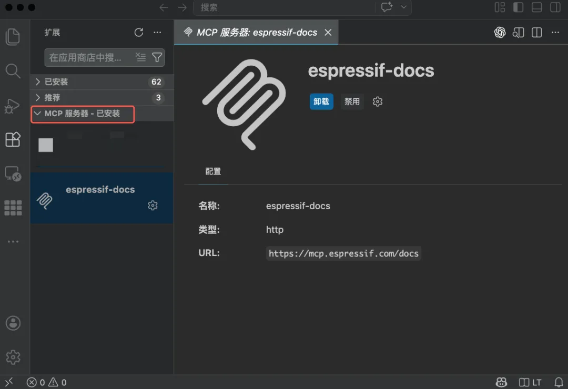
Task: Open the grid apps view icon
Action: [13, 208]
